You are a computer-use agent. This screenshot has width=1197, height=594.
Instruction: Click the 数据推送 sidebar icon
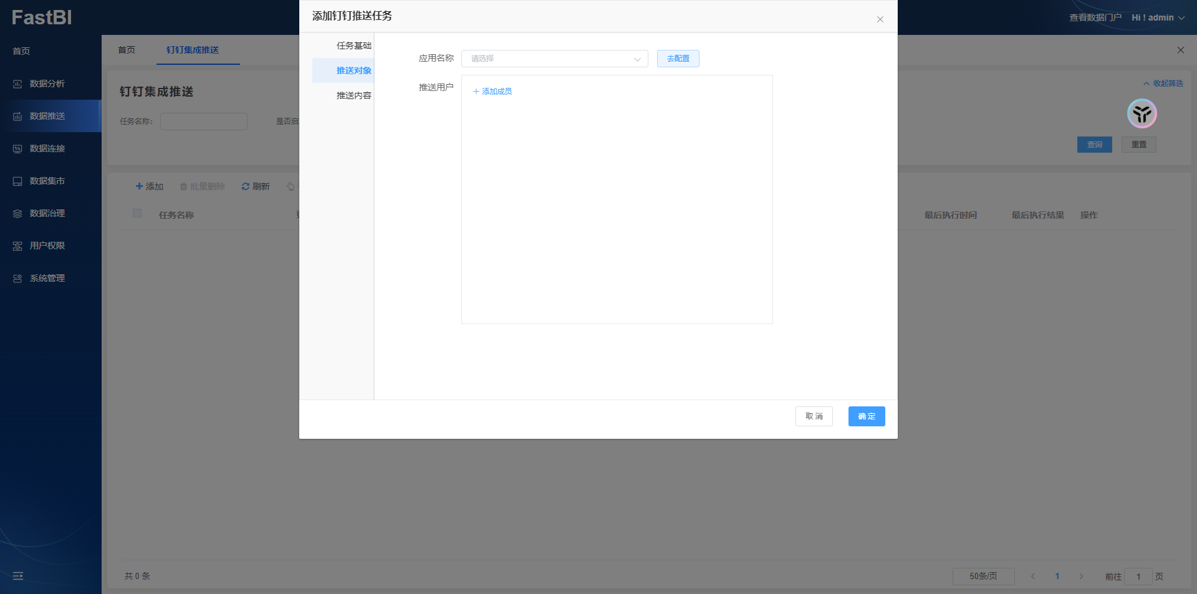click(x=17, y=117)
